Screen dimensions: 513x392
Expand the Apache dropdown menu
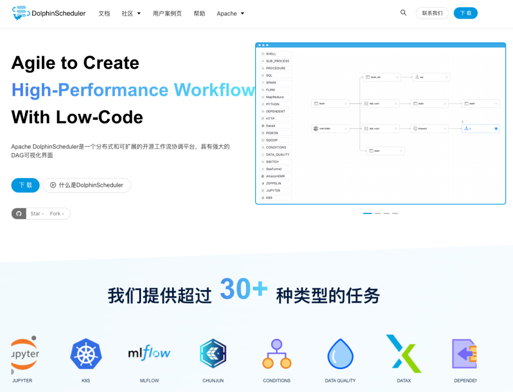pyautogui.click(x=230, y=13)
